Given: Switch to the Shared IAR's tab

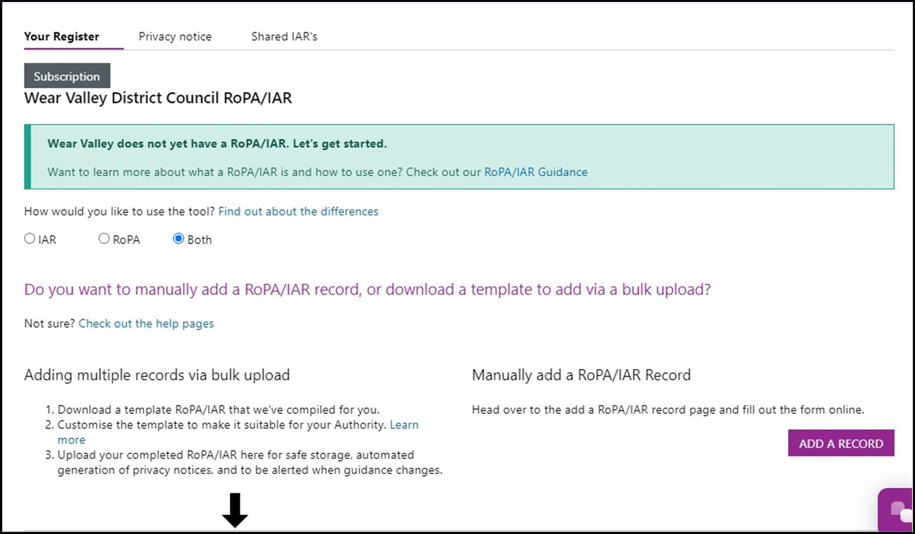Looking at the screenshot, I should [284, 37].
